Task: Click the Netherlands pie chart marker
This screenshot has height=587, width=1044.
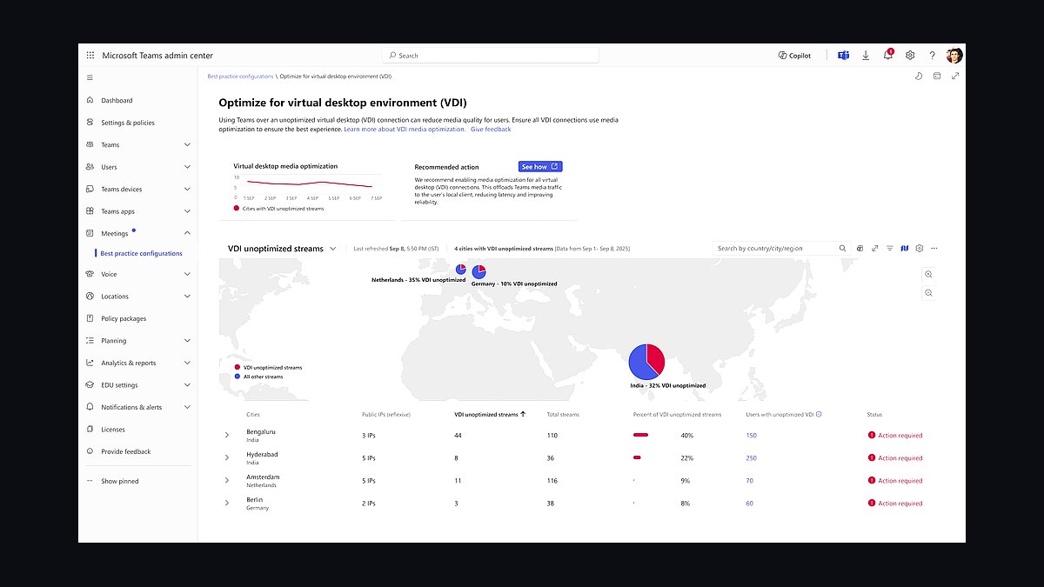Action: coord(461,269)
